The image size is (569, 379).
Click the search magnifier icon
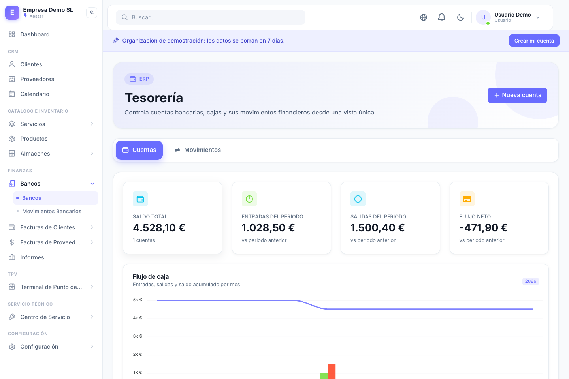(x=124, y=17)
